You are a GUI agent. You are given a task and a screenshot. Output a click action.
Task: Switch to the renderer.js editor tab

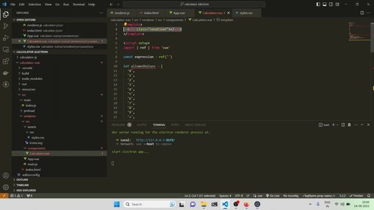pyautogui.click(x=122, y=13)
